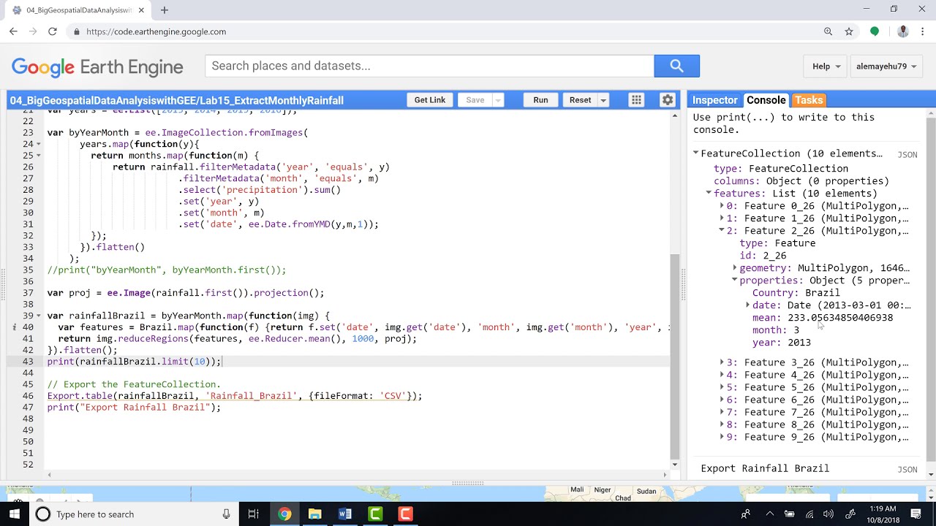936x526 pixels.
Task: Bookmark this page with the star icon
Action: (x=849, y=31)
